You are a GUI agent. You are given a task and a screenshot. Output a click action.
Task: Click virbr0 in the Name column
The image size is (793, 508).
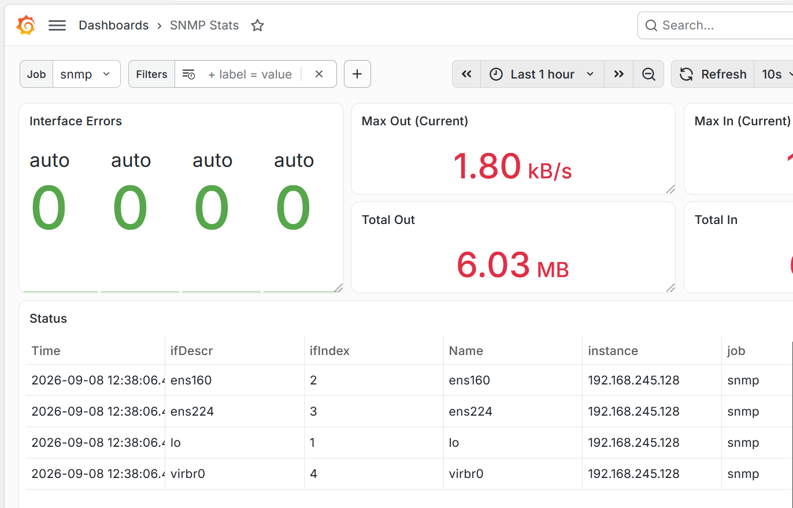[x=466, y=474]
